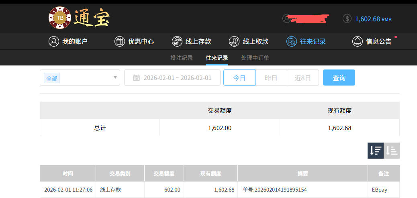Click the 往来记录 records icon in navbar

click(292, 41)
